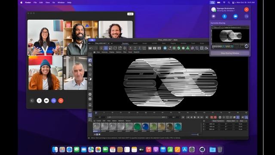
Task: Jump to the end of the animation
Action: click(x=207, y=117)
